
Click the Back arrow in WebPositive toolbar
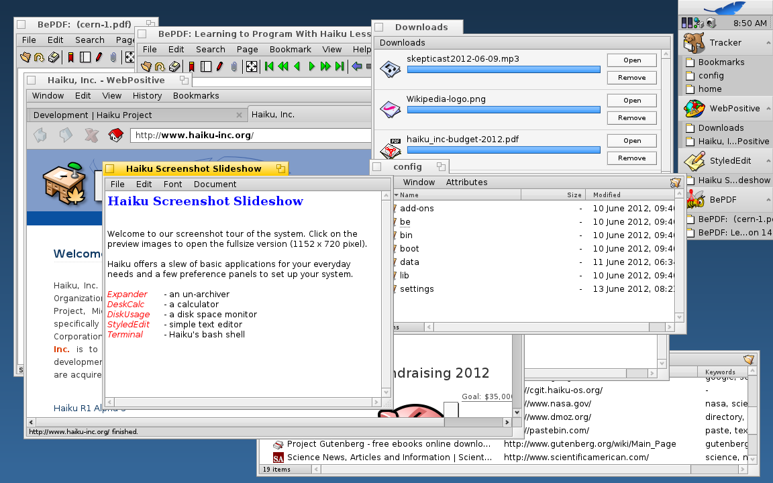[41, 135]
